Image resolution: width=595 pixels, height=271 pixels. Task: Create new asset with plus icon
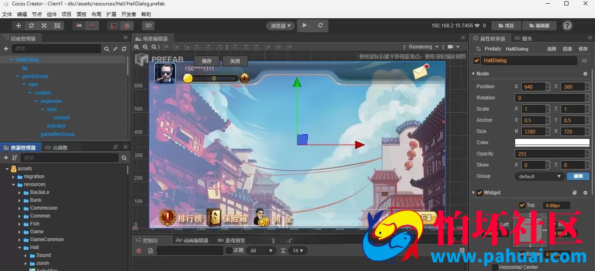click(x=6, y=158)
